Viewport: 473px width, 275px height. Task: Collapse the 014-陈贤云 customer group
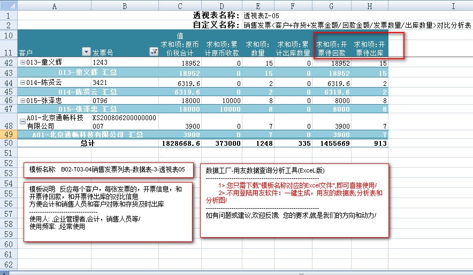[x=22, y=82]
